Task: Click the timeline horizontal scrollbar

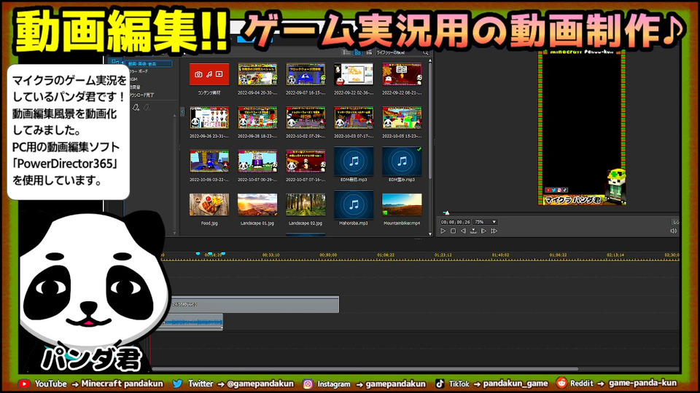Action: pyautogui.click(x=365, y=369)
